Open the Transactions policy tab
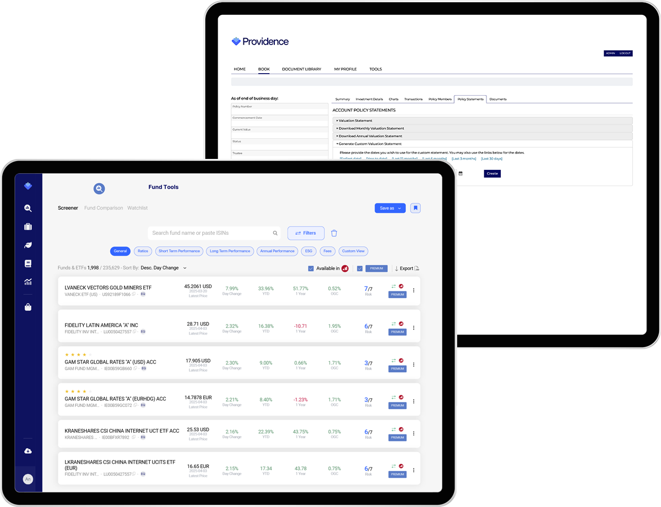Image resolution: width=661 pixels, height=507 pixels. coord(414,99)
